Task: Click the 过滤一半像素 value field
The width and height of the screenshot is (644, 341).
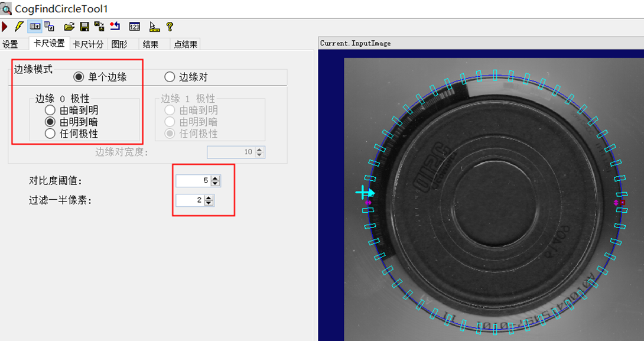Action: tap(190, 200)
